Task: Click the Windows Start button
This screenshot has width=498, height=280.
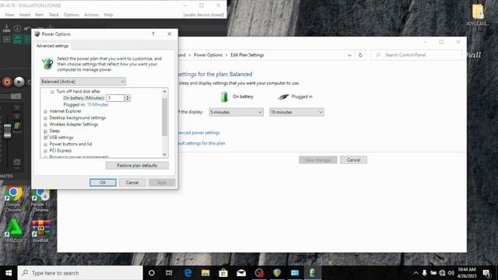Action: click(x=9, y=273)
